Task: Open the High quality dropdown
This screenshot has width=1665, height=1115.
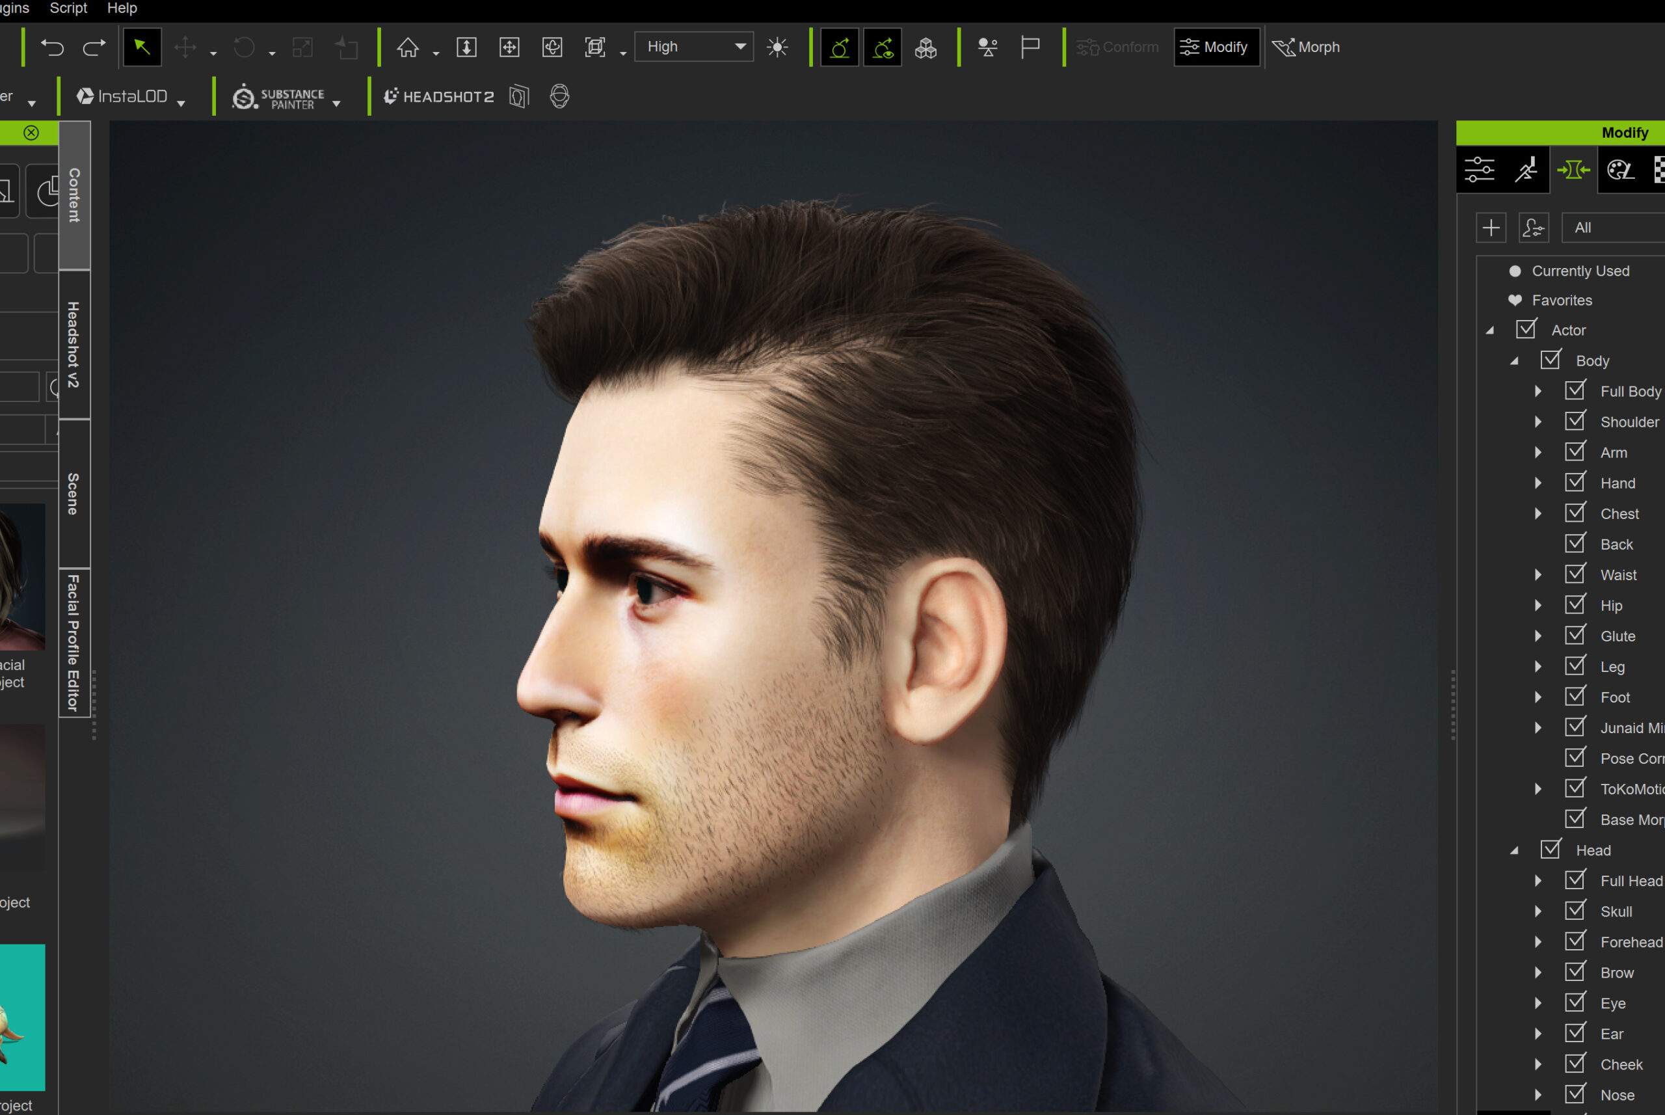Action: point(694,47)
